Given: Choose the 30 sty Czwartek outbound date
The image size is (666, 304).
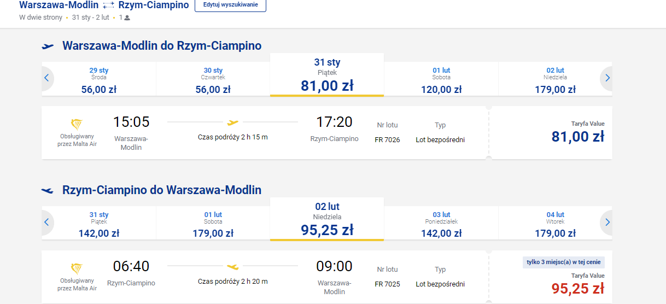Looking at the screenshot, I should [x=213, y=80].
